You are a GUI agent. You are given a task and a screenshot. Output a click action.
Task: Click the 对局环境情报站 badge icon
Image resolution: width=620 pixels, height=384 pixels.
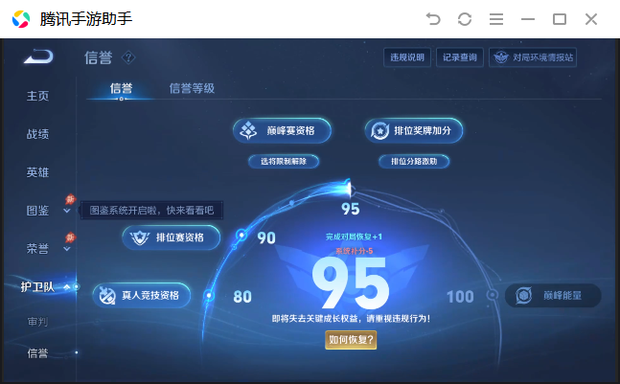tap(501, 57)
